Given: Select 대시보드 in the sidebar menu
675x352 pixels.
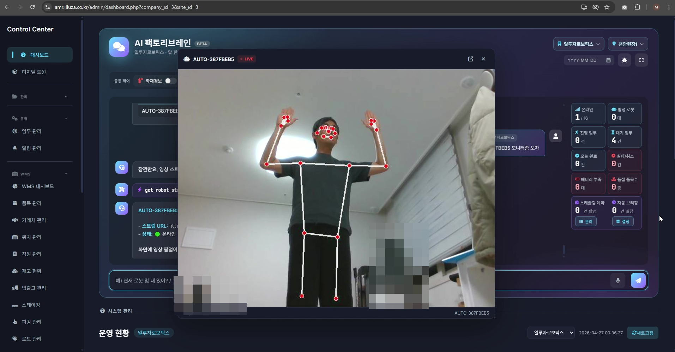Looking at the screenshot, I should tap(40, 55).
